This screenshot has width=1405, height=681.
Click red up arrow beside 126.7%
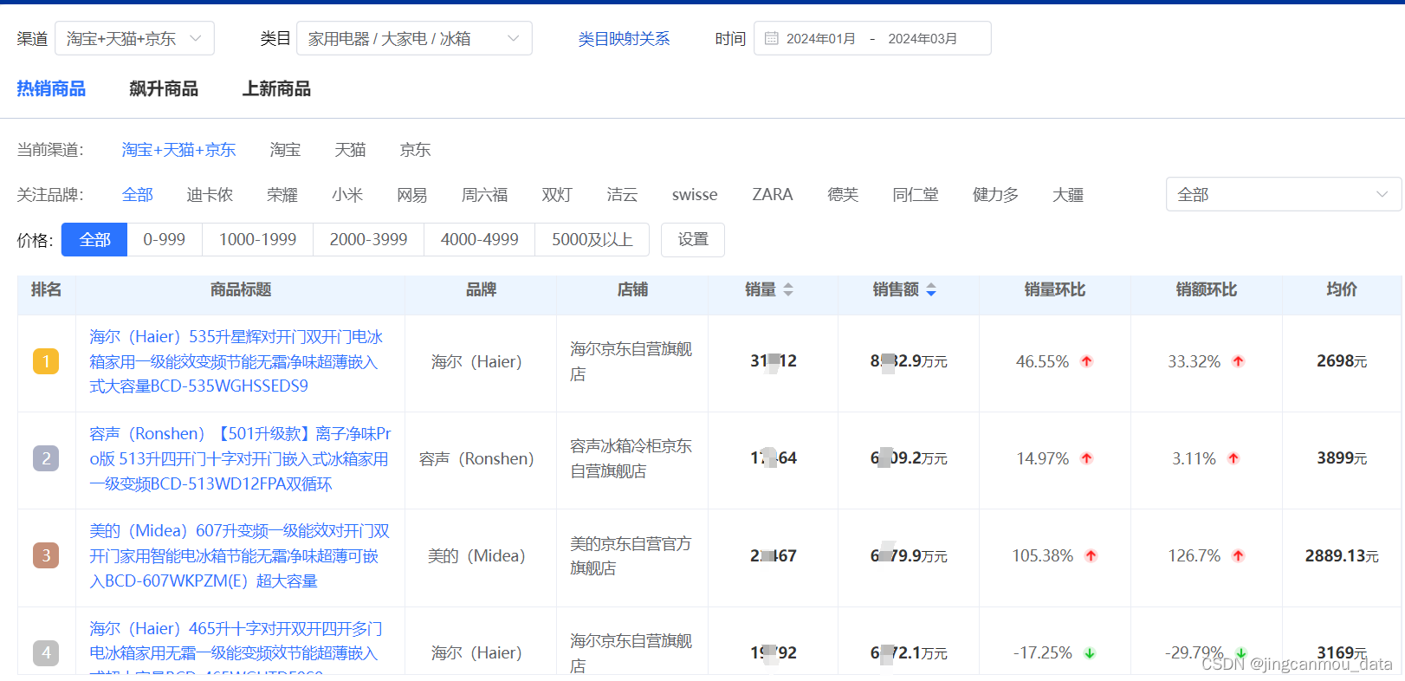(x=1238, y=555)
